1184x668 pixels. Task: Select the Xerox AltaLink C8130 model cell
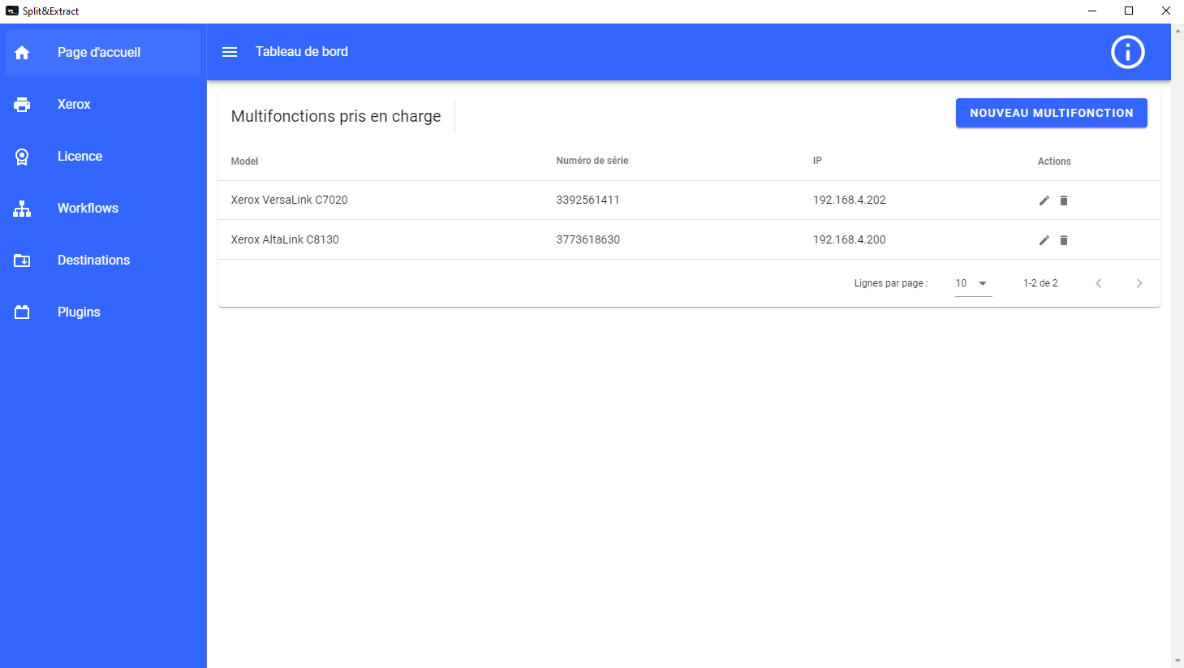pyautogui.click(x=285, y=239)
